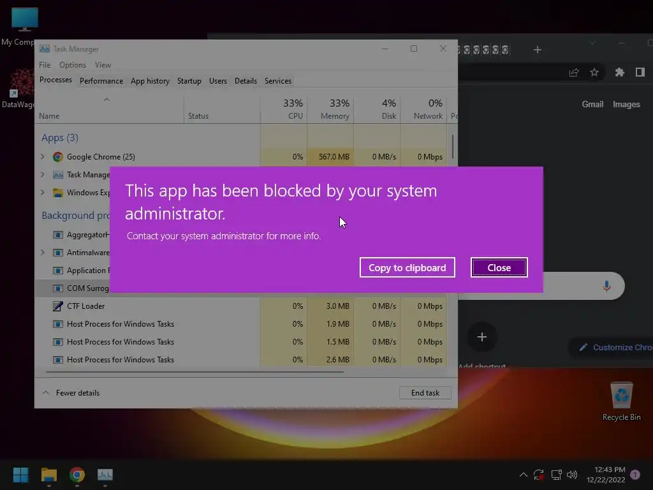Select the Processes tab
The width and height of the screenshot is (653, 490).
pyautogui.click(x=55, y=80)
